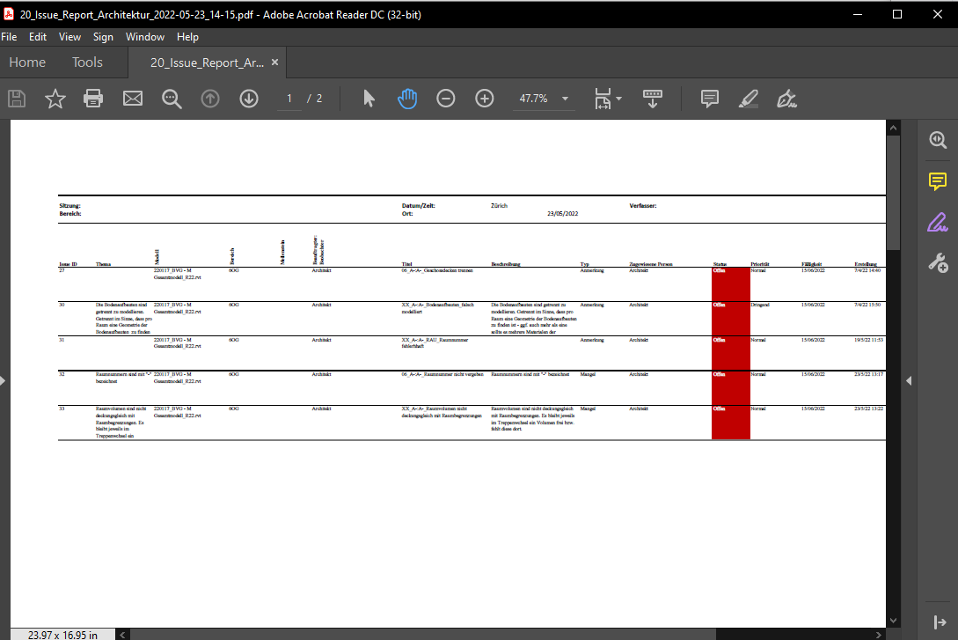Click the fit page width icon
The height and width of the screenshot is (640, 958).
coord(603,99)
